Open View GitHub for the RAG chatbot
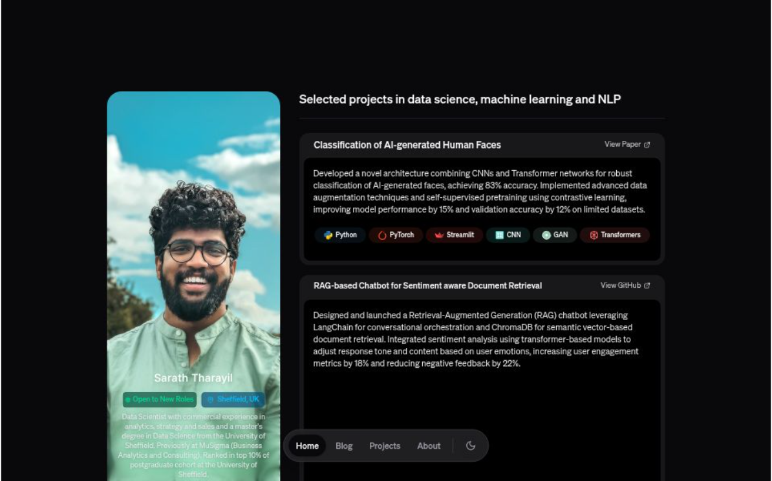 coord(621,285)
